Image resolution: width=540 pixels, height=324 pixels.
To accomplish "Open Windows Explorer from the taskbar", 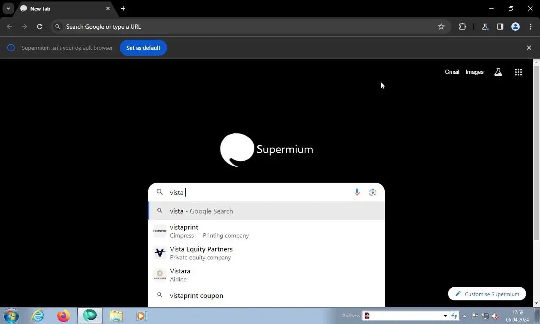I will 116,316.
